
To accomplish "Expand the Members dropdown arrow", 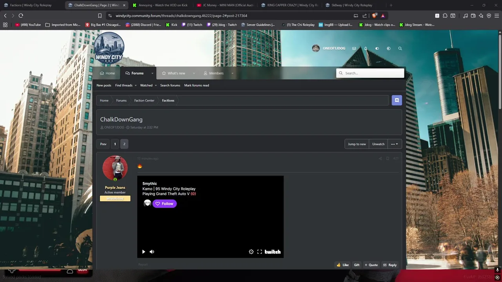I will click(232, 73).
